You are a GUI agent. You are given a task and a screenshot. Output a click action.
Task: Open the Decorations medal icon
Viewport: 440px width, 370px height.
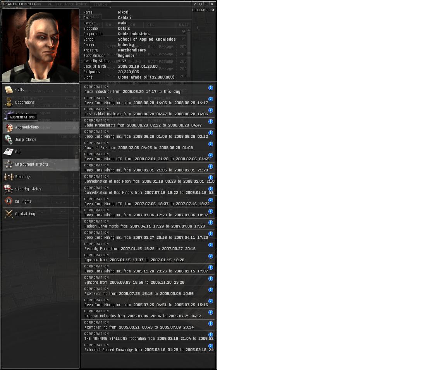click(9, 102)
